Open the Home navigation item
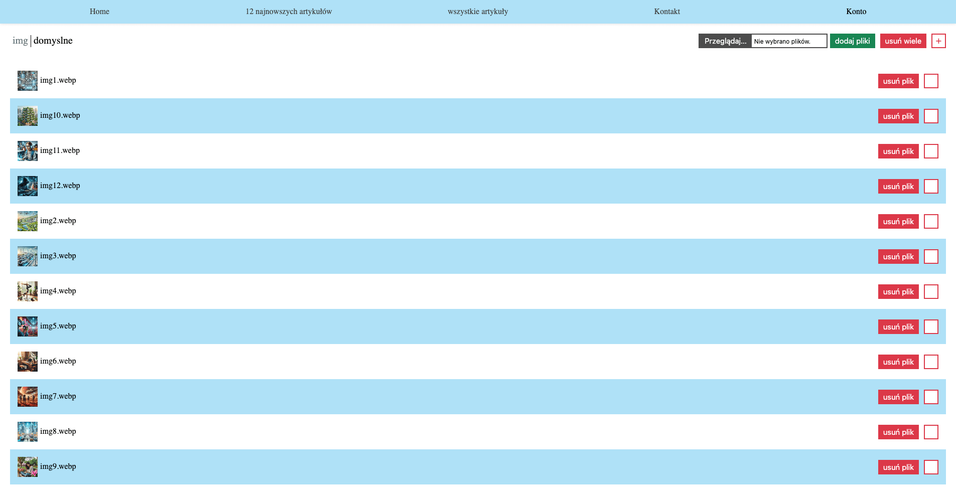Screen dimensions: 956x499 [x=99, y=12]
